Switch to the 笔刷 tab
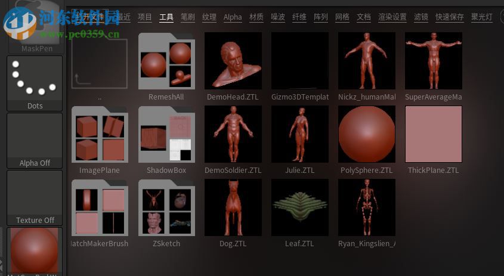The width and height of the screenshot is (504, 276). [188, 17]
